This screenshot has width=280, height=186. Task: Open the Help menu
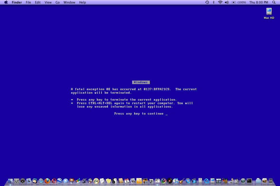pos(82,2)
